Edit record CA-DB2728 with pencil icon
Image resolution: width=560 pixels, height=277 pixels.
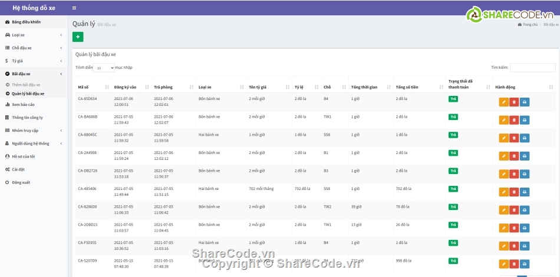[x=503, y=174]
